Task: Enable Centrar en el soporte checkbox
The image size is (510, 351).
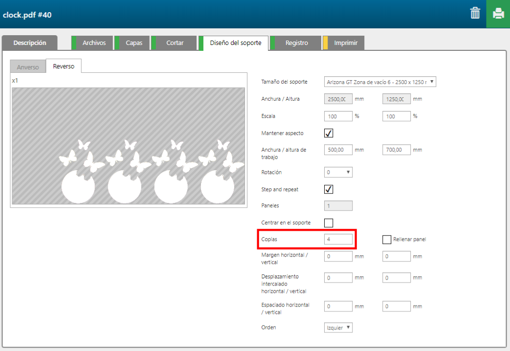Action: (x=329, y=223)
